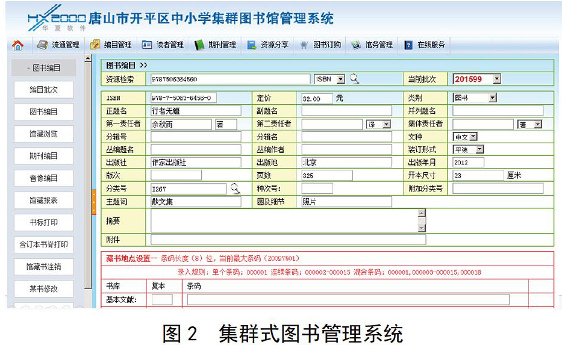Viewport: 562px width, 345px height.
Task: Open the 流通管理 menu
Action: coord(66,45)
